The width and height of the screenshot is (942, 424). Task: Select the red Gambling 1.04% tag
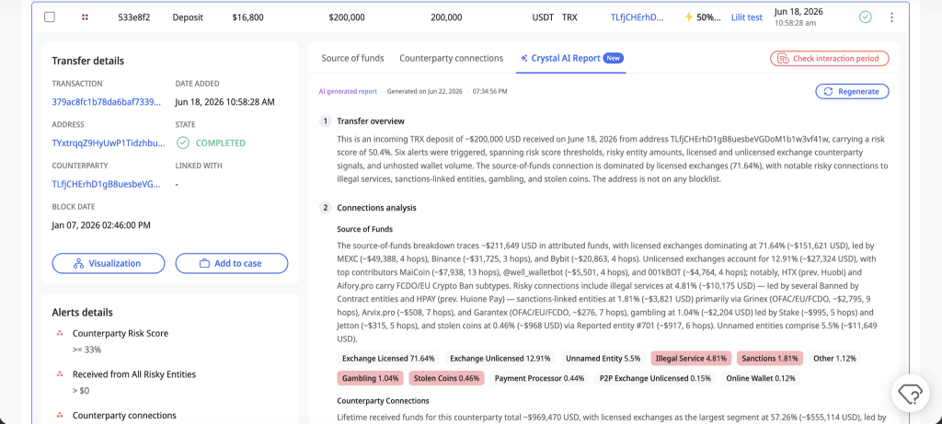click(370, 378)
